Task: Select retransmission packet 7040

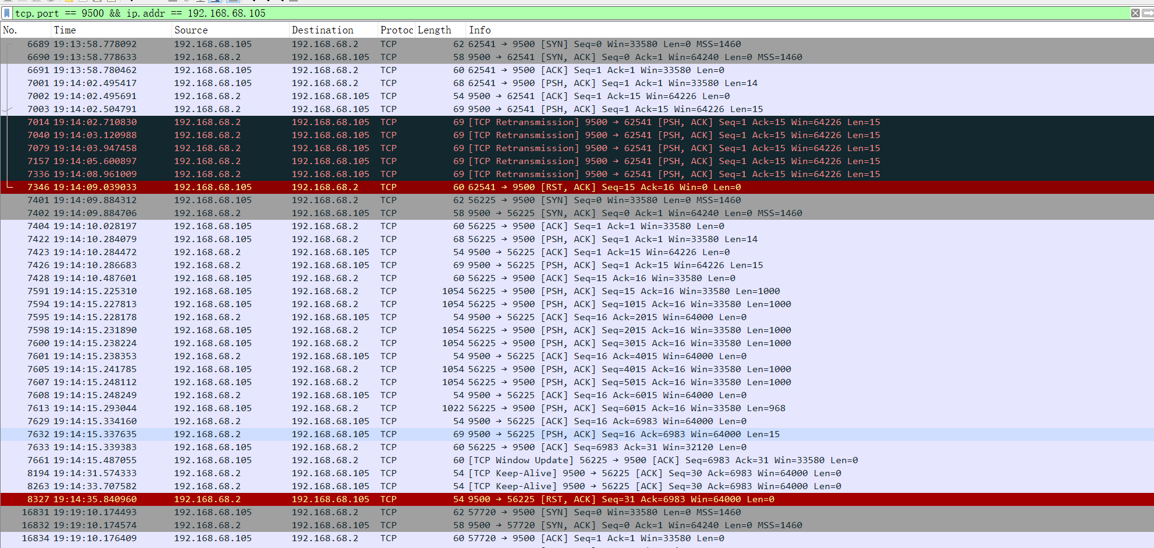Action: pos(577,135)
